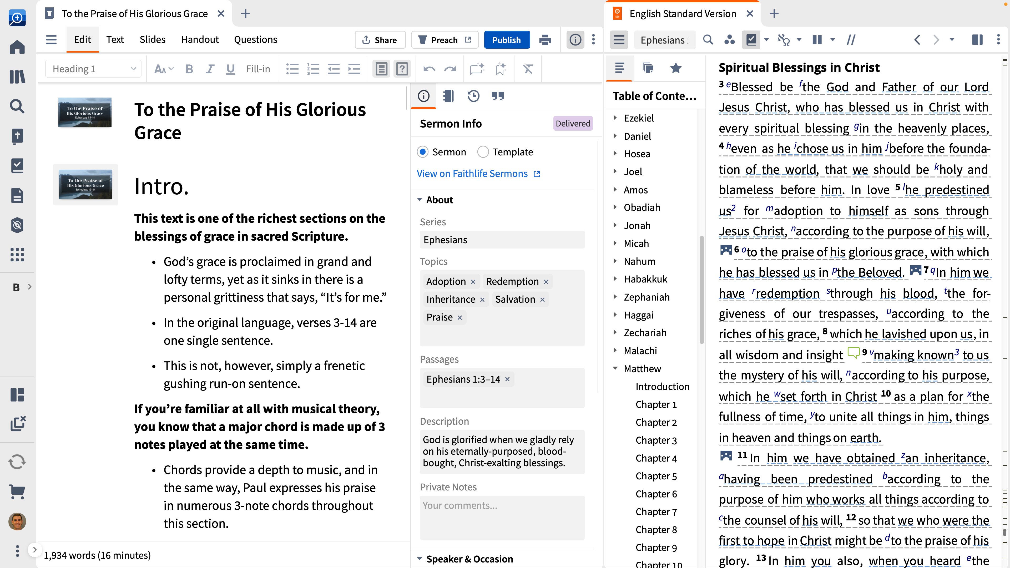
Task: Select the Sermon radio button
Action: (x=422, y=152)
